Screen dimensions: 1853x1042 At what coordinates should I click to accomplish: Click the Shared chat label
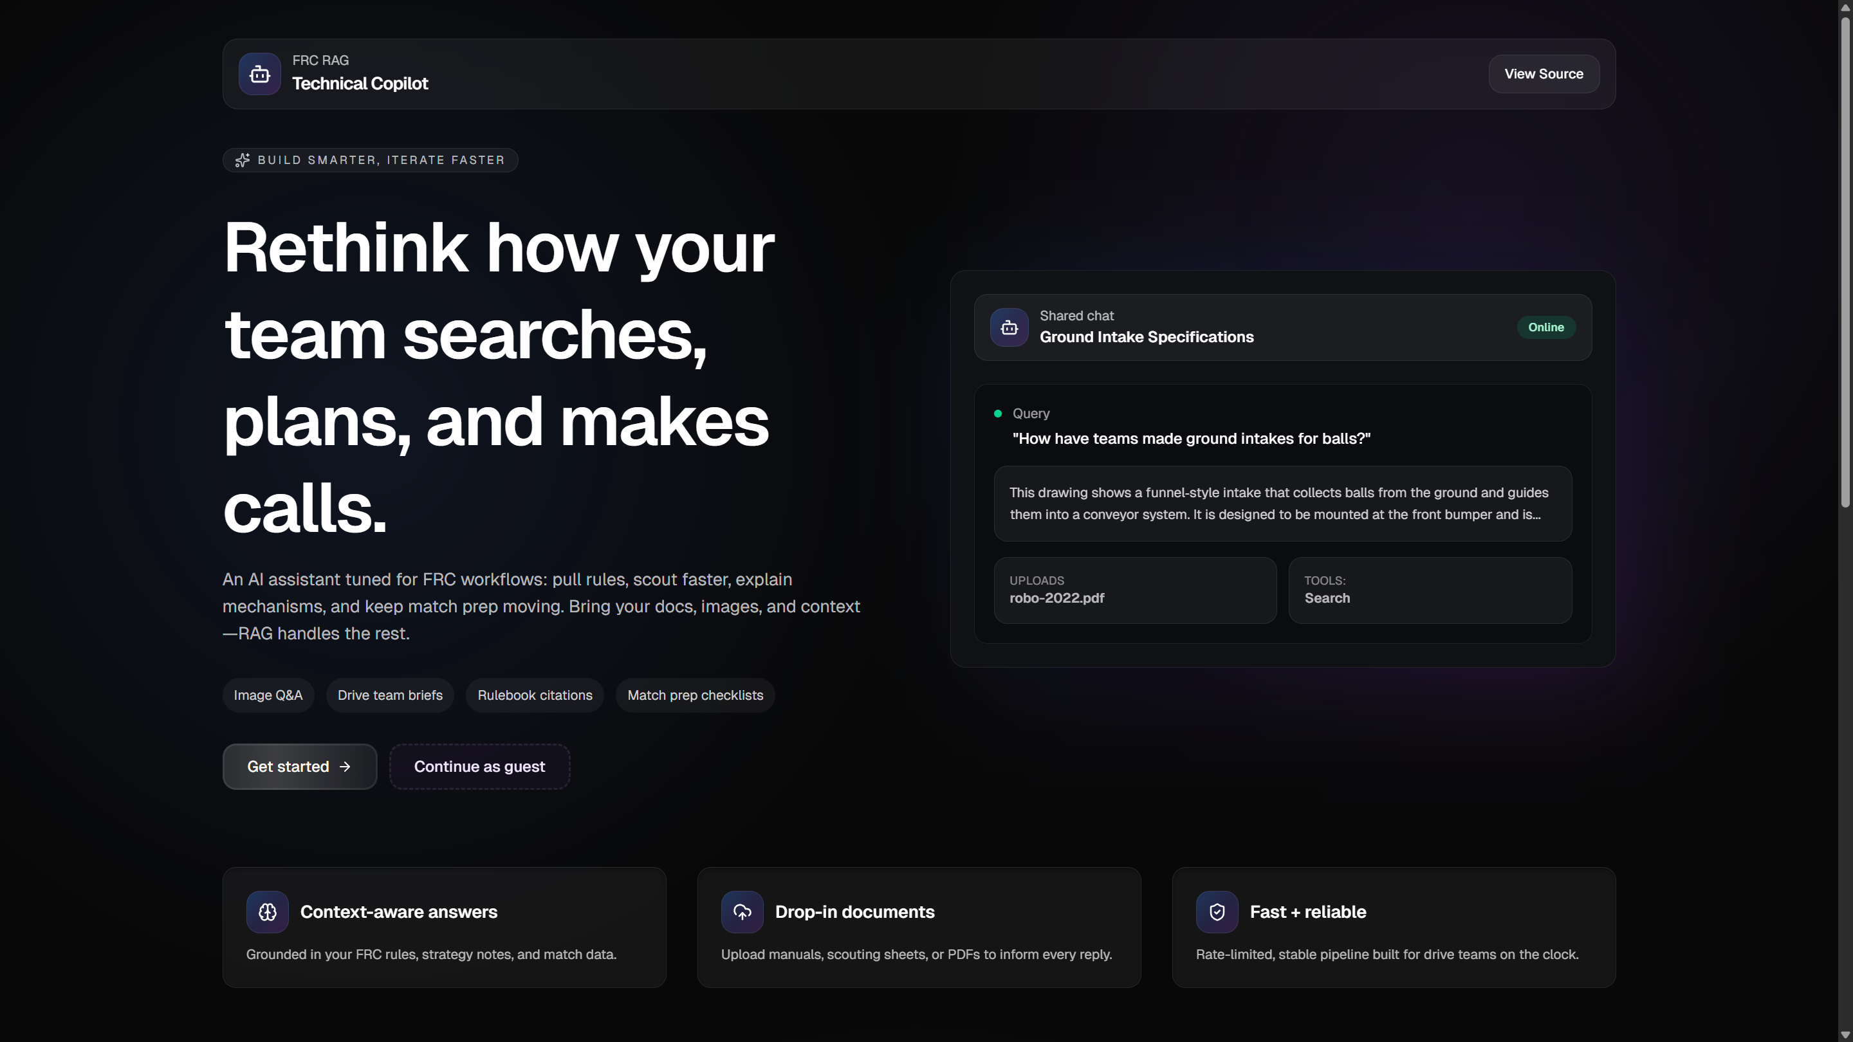click(1076, 316)
